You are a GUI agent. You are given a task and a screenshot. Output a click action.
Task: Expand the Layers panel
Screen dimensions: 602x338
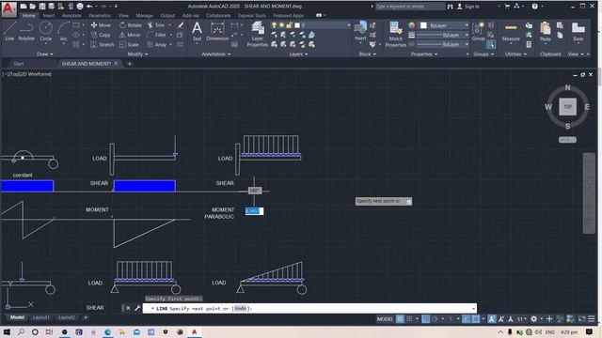pyautogui.click(x=298, y=54)
